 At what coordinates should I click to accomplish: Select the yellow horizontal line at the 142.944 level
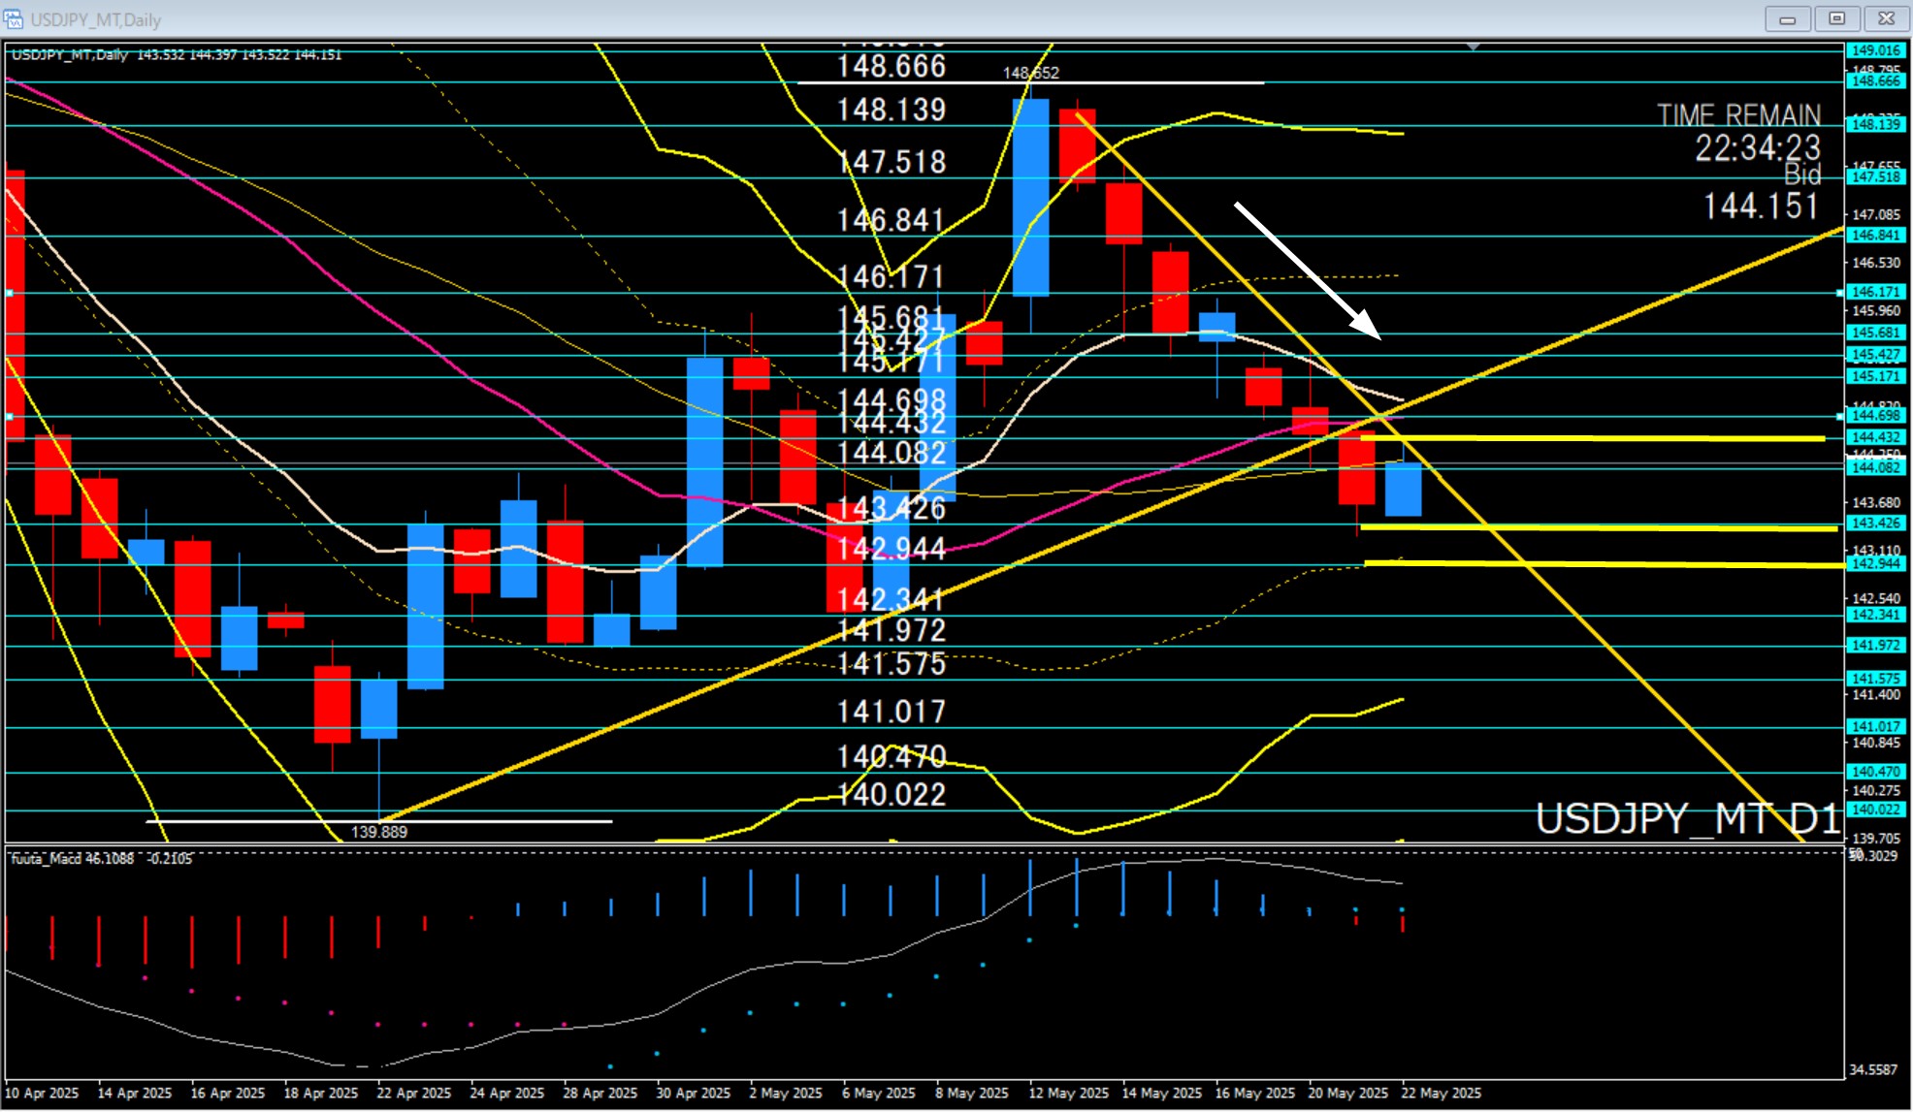pos(1605,563)
